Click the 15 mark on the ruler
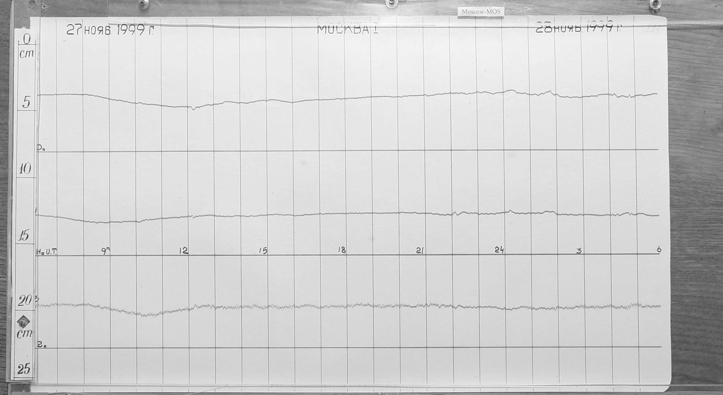This screenshot has width=723, height=395. click(x=24, y=236)
